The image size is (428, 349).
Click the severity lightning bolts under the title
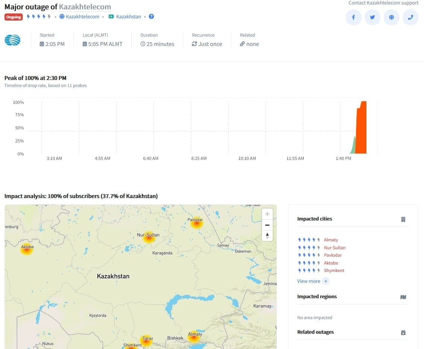39,17
